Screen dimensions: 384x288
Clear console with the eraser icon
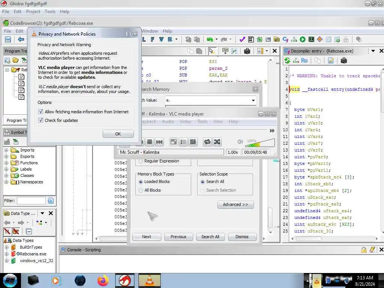[372, 249]
